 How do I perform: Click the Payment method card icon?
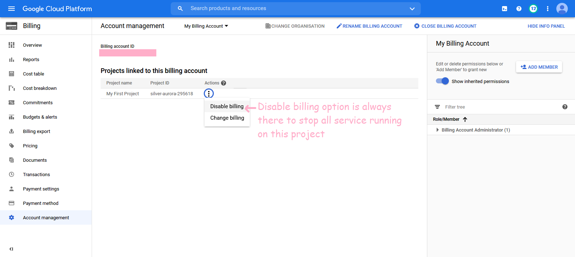[11, 203]
